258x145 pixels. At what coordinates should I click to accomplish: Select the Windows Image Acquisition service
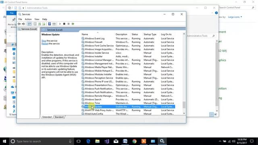coord(128,49)
